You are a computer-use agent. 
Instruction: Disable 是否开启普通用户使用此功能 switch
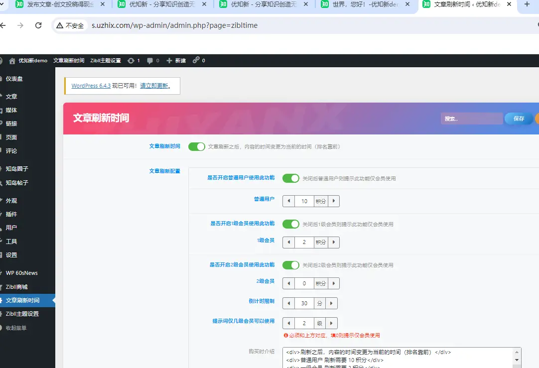pyautogui.click(x=291, y=178)
